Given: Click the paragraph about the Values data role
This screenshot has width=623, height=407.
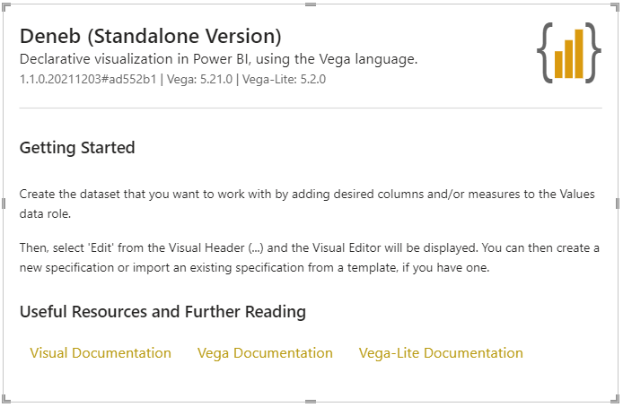Looking at the screenshot, I should 307,203.
